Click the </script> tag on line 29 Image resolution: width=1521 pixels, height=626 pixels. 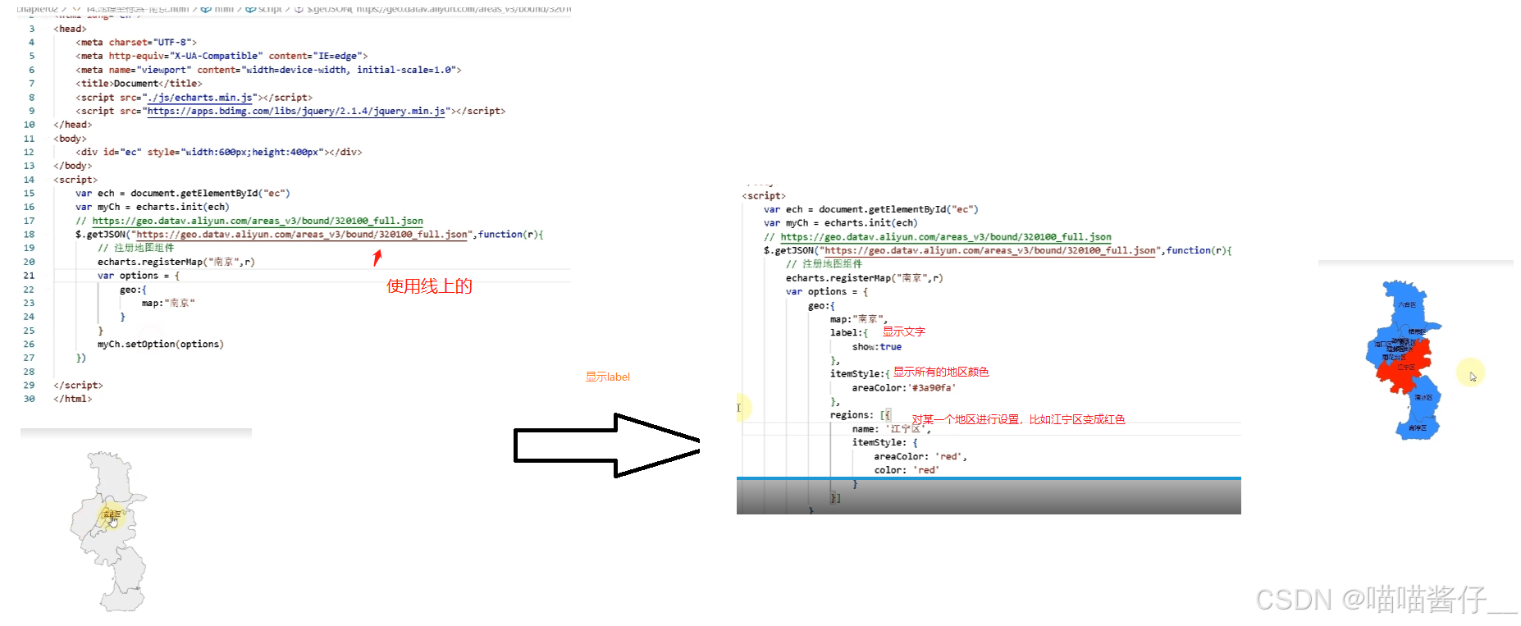tap(78, 386)
